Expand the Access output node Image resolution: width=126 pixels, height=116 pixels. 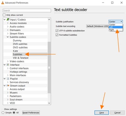[8, 89]
